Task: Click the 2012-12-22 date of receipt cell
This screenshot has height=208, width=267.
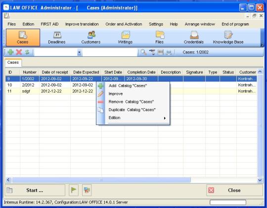Action: click(x=55, y=91)
